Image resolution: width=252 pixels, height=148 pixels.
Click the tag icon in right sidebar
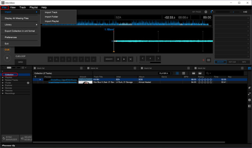coord(249,88)
